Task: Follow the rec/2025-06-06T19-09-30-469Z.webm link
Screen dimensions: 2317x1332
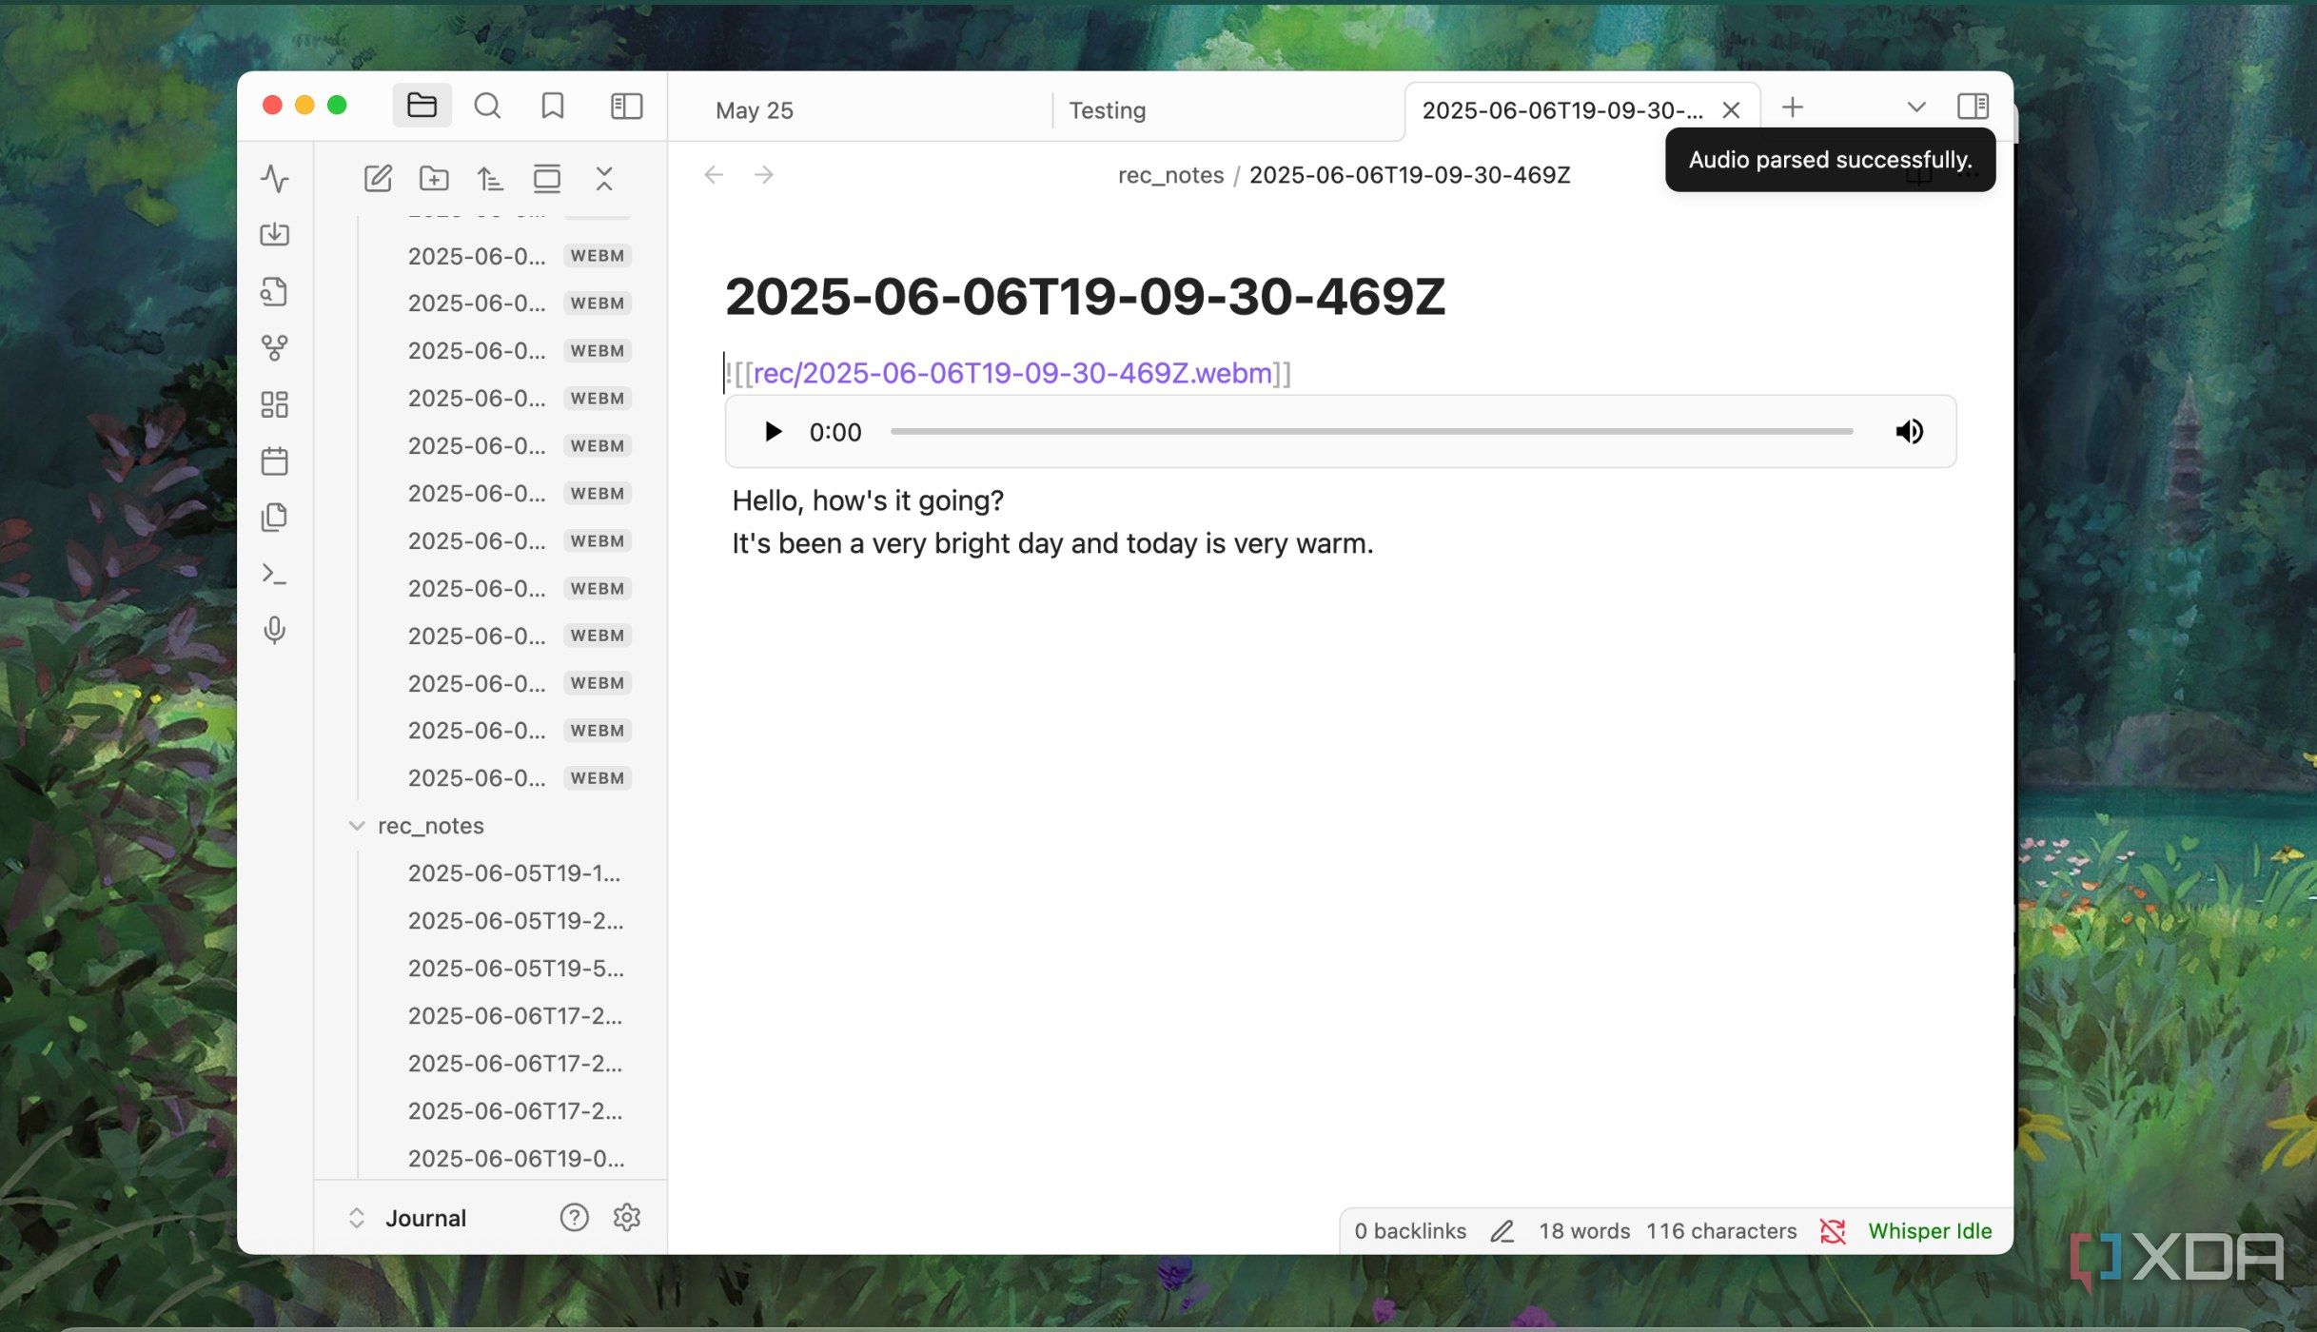Action: pyautogui.click(x=1012, y=373)
